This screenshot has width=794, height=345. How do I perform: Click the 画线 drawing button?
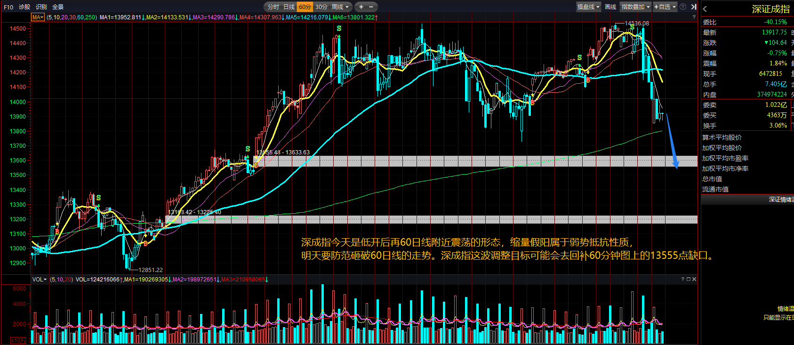[x=610, y=7]
